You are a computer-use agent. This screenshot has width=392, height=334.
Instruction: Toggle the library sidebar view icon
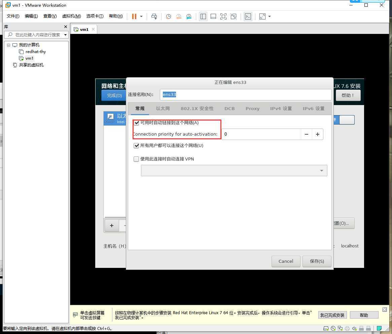tap(203, 16)
